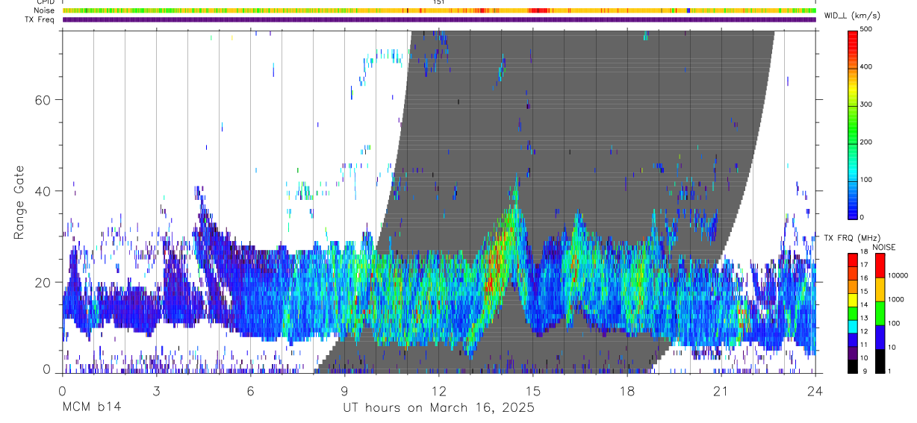Click the "UT hours on March 16, 2025" label

point(438,407)
